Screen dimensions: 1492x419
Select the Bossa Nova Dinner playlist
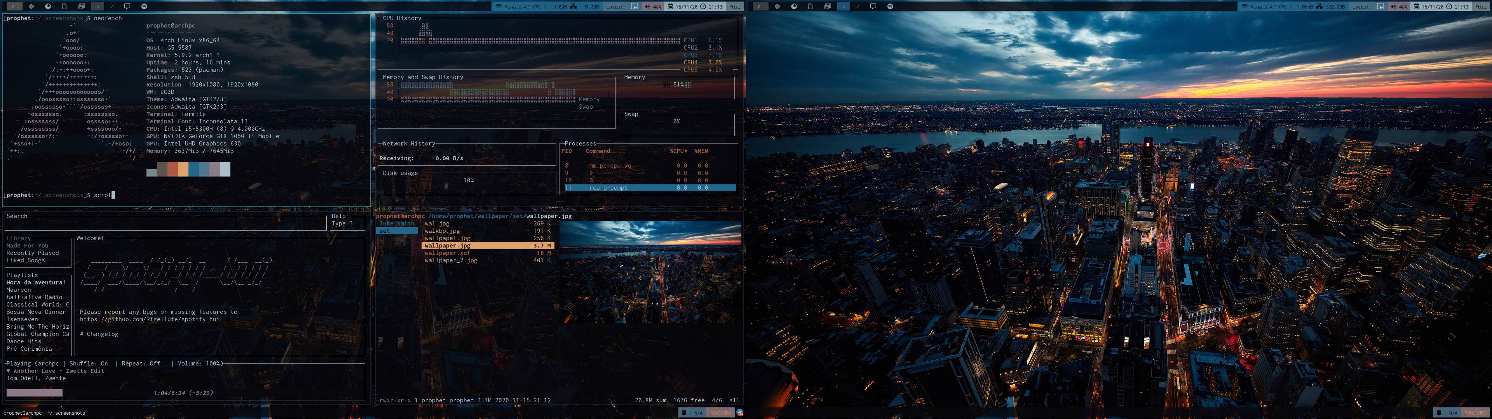point(36,312)
